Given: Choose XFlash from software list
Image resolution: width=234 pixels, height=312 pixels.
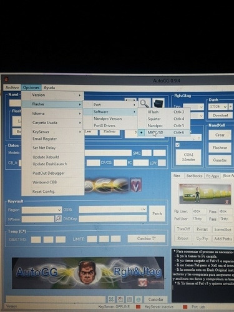Looking at the screenshot, I should 163,112.
